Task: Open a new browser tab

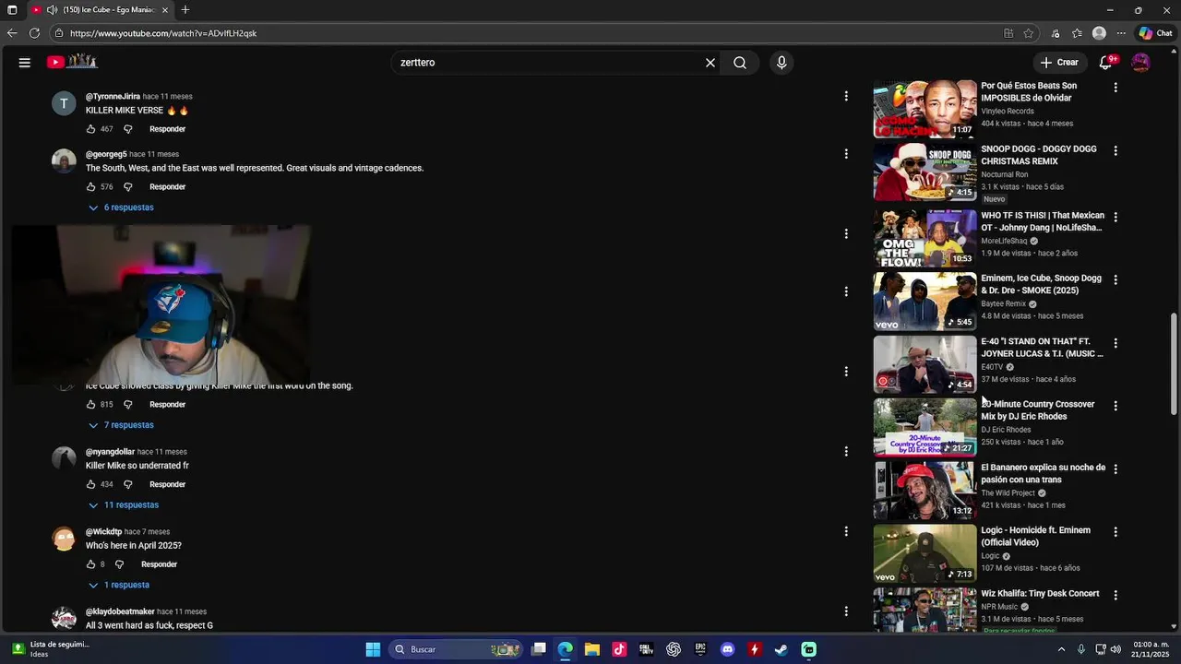Action: [185, 10]
